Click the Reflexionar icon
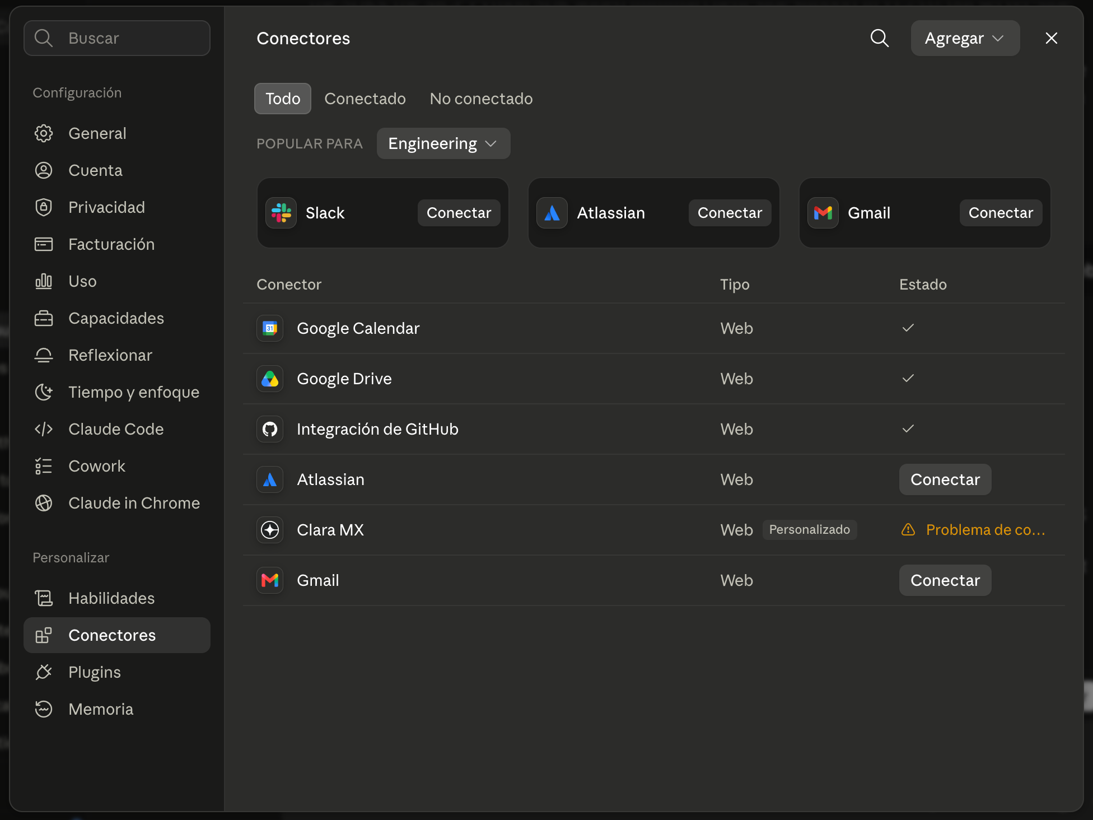This screenshot has width=1093, height=820. [x=44, y=355]
